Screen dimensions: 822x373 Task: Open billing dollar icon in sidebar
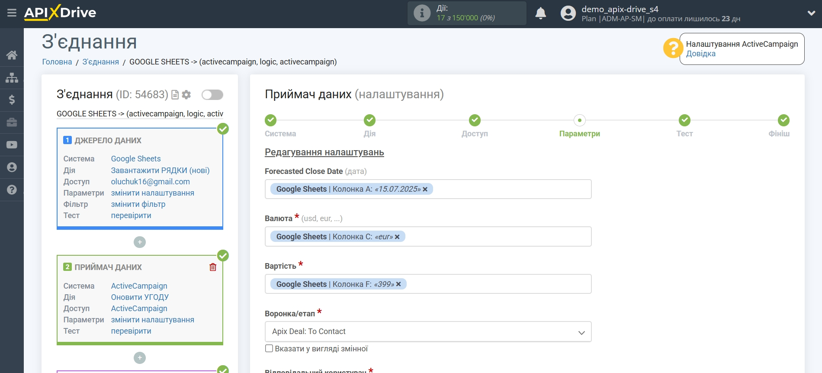[x=12, y=100]
